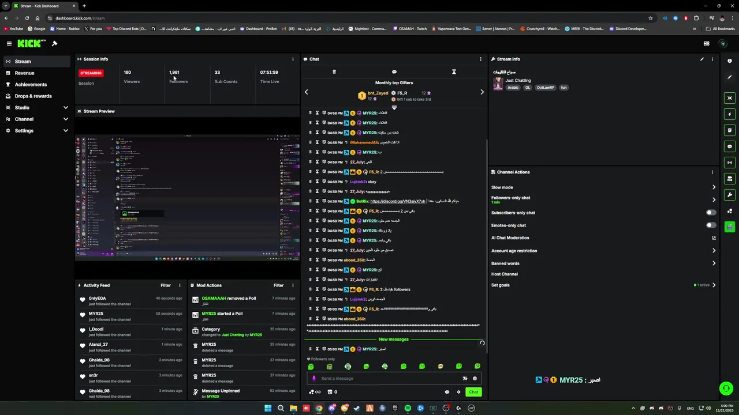Click the microphone icon in message box
The height and width of the screenshot is (415, 739).
click(314, 379)
